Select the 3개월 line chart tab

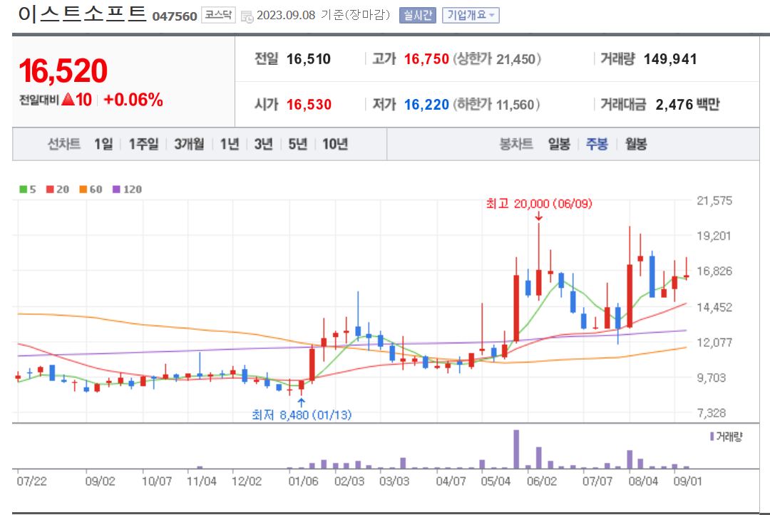tap(189, 144)
